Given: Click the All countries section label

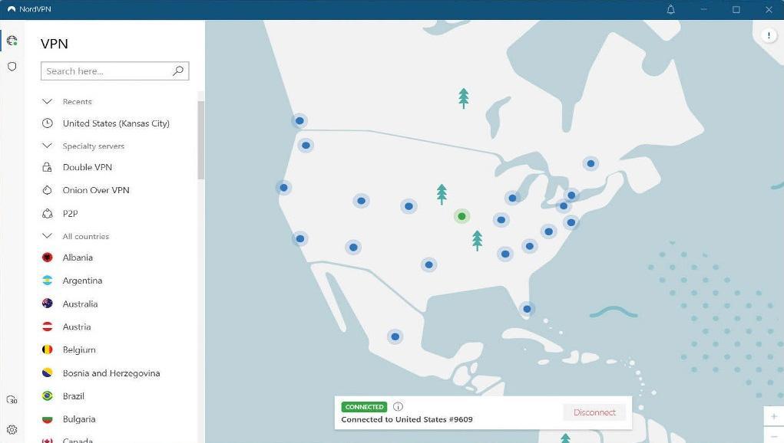Looking at the screenshot, I should pos(85,237).
